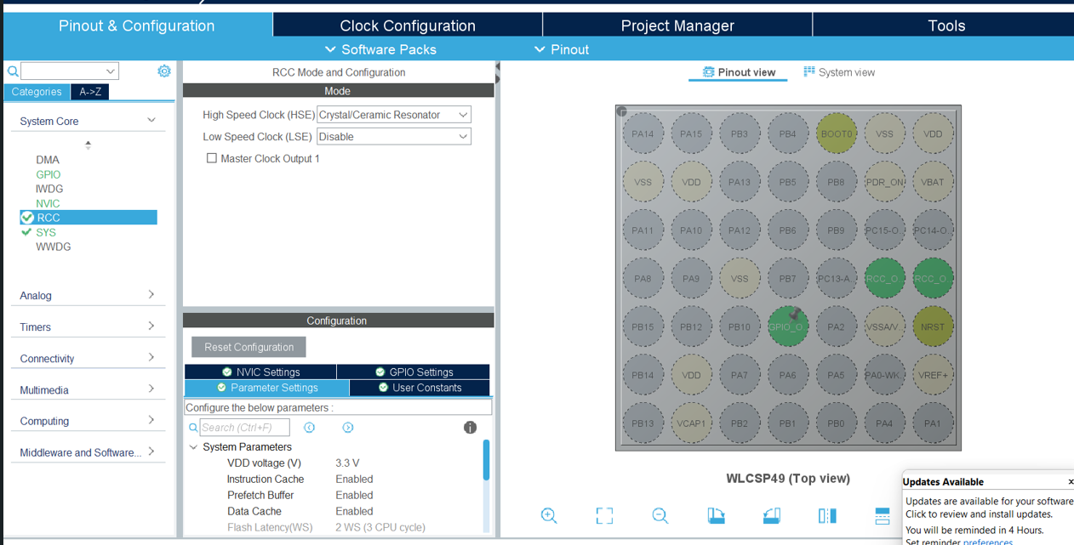
Task: Rotate the chip view clockwise
Action: point(716,515)
